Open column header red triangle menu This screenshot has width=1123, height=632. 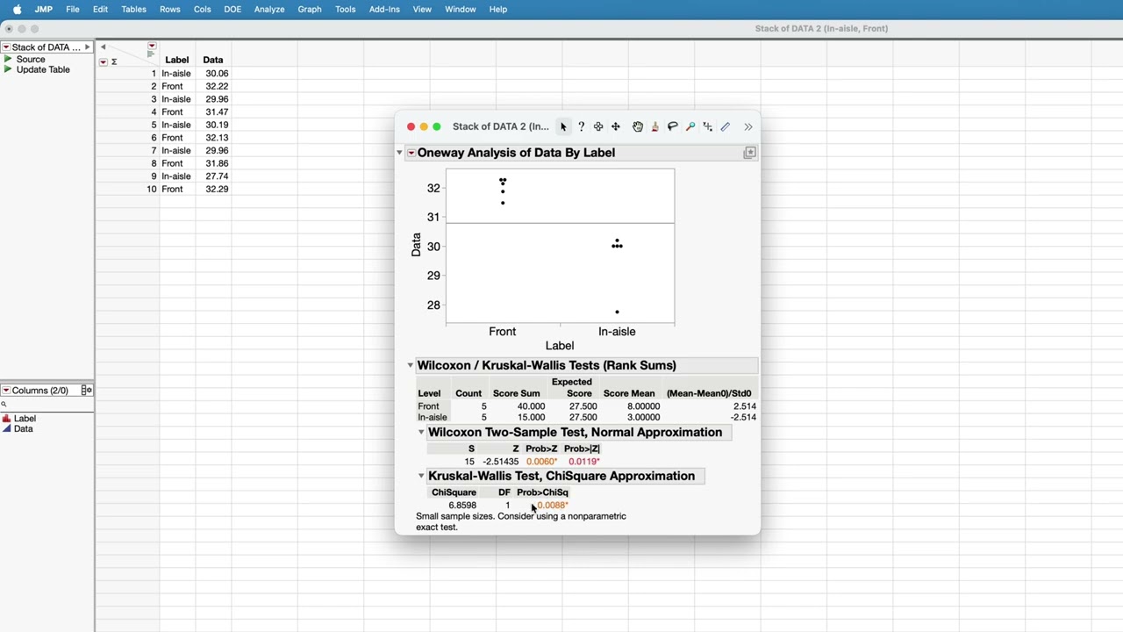click(152, 47)
